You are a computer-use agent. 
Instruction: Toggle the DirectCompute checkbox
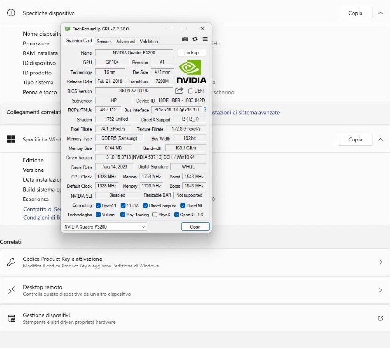tap(146, 206)
